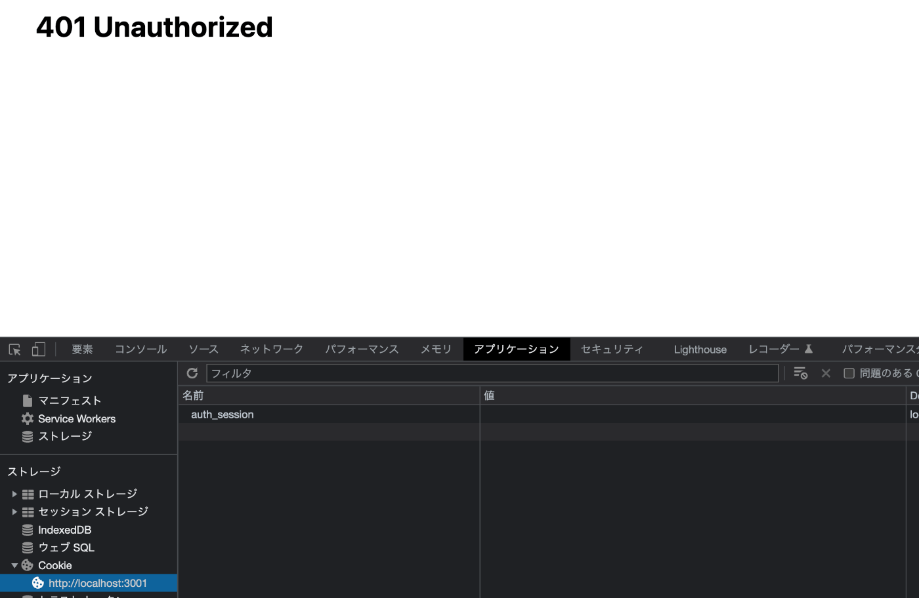
Task: Click the storage database icon under アプリケーション
Action: tap(28, 436)
